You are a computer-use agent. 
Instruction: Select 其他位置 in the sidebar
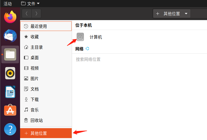[x=46, y=133]
